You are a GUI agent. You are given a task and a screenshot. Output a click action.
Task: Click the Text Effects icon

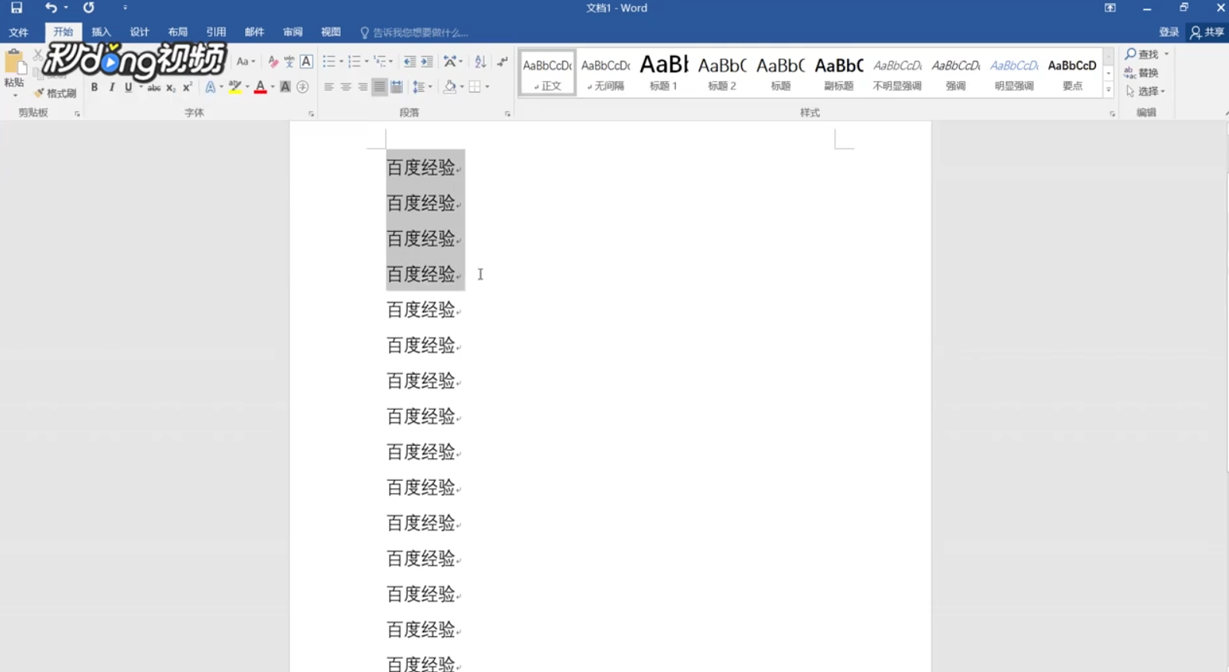coord(210,87)
